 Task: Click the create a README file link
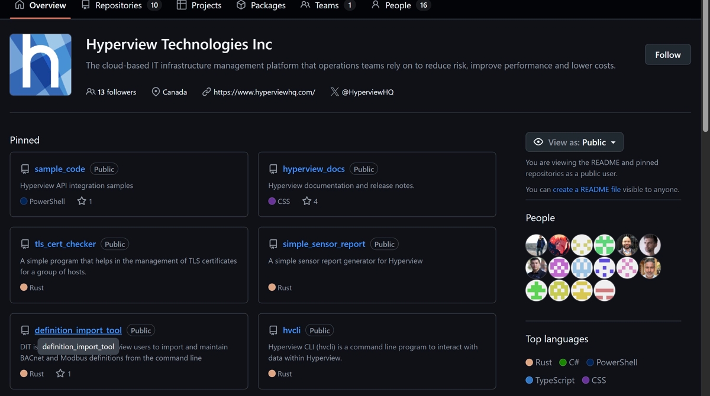click(586, 190)
